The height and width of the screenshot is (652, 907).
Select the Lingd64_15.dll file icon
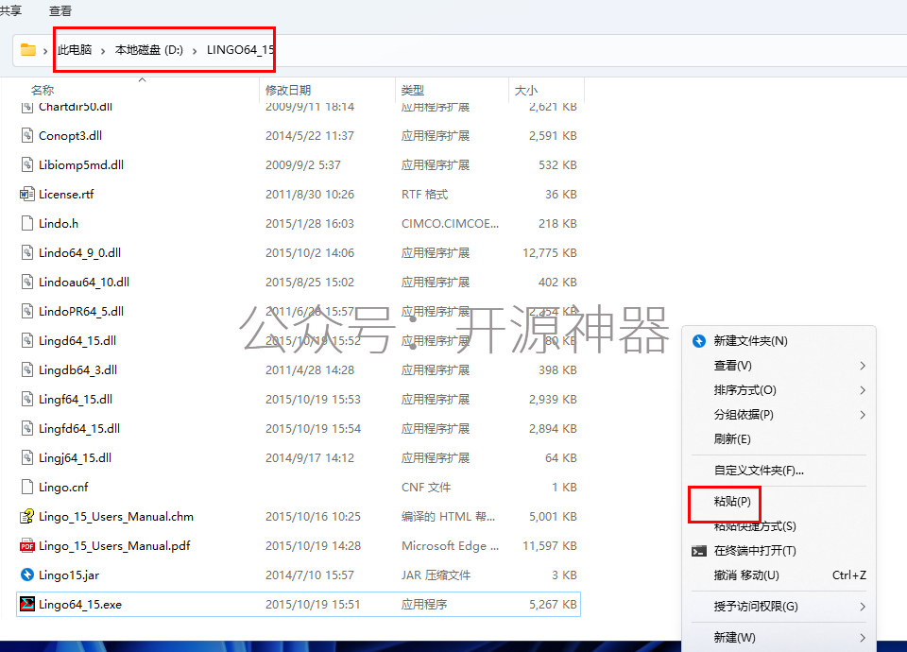[x=27, y=340]
